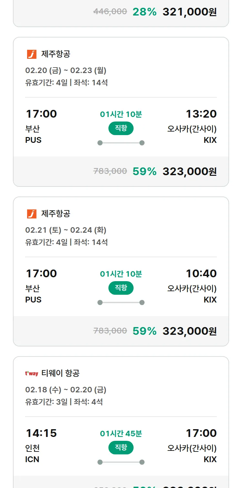Open flight dated 02.18 (수) ~ 02.20 (금)
This screenshot has width=242, height=488.
66,389
